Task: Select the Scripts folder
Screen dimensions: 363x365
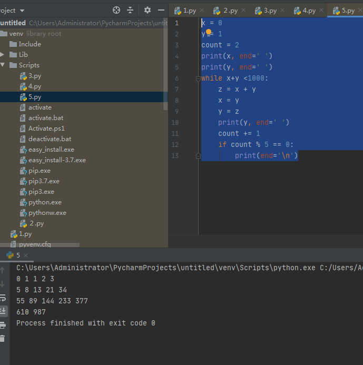Action: coord(29,65)
